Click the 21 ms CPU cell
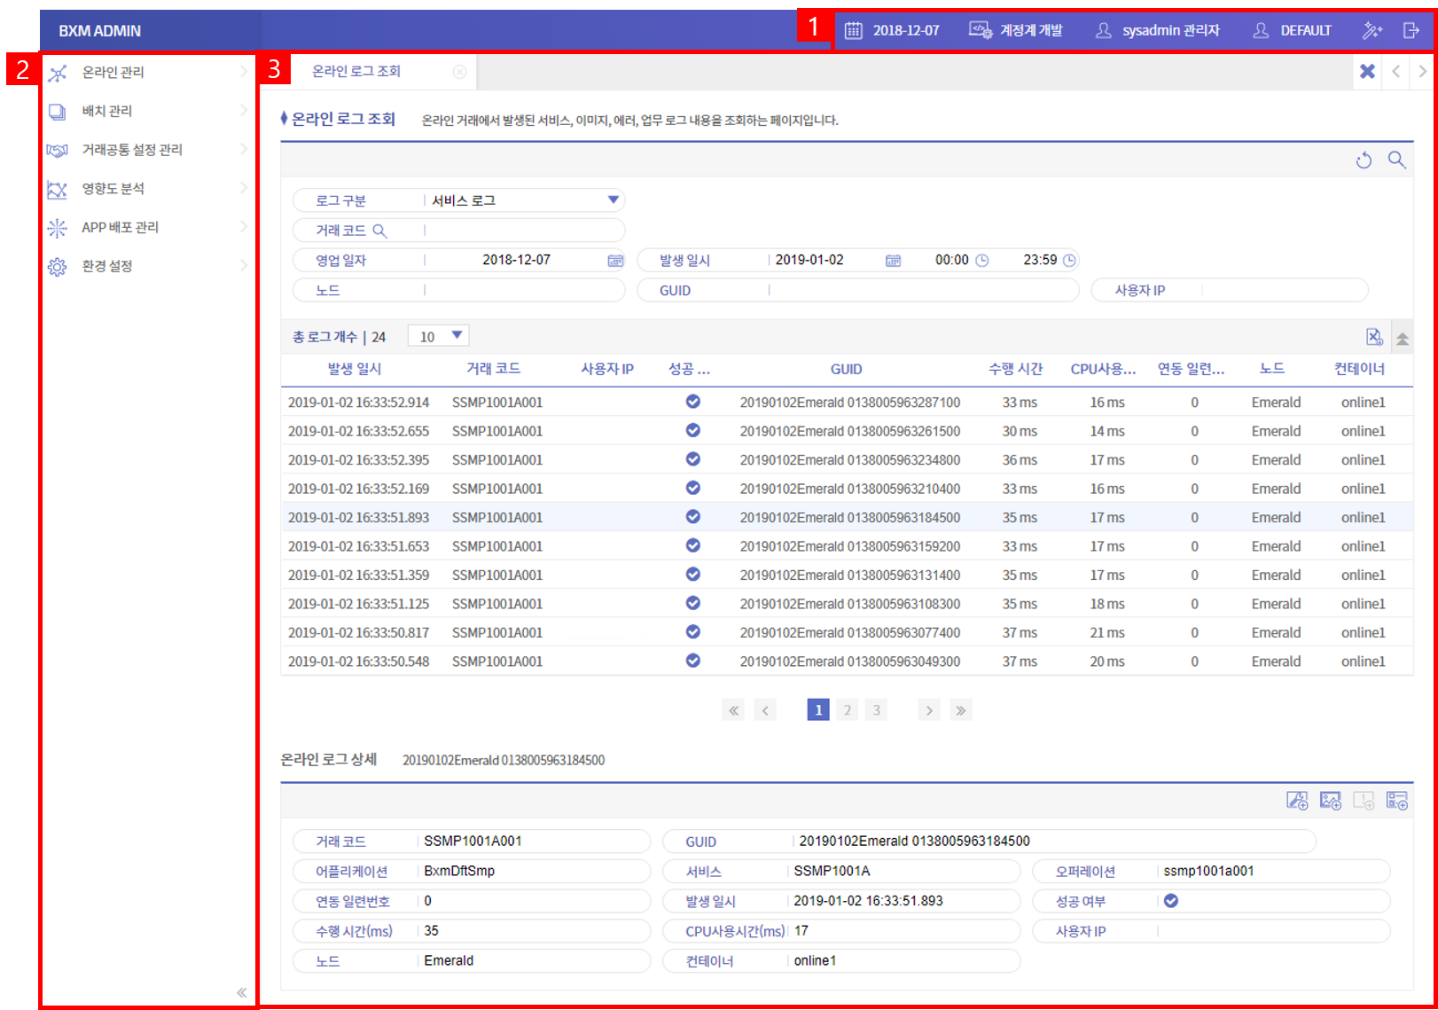This screenshot has height=1010, width=1438. pos(1107,633)
